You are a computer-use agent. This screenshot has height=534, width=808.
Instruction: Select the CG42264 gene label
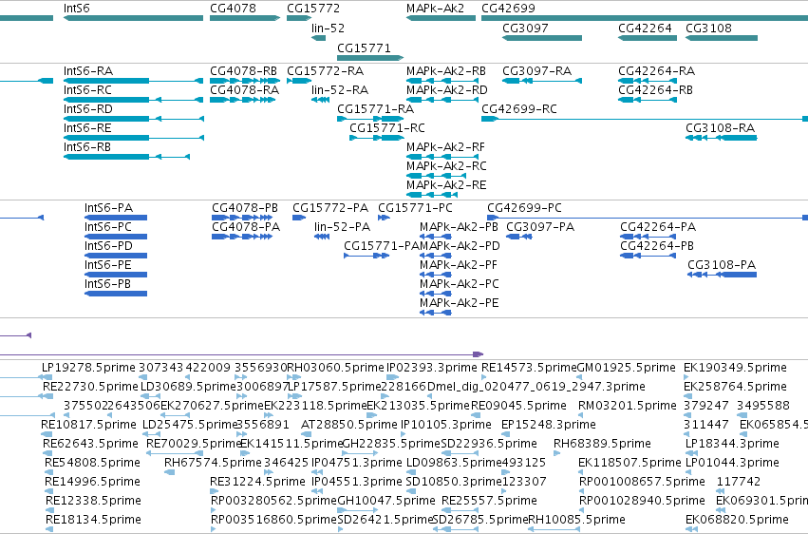pos(645,29)
